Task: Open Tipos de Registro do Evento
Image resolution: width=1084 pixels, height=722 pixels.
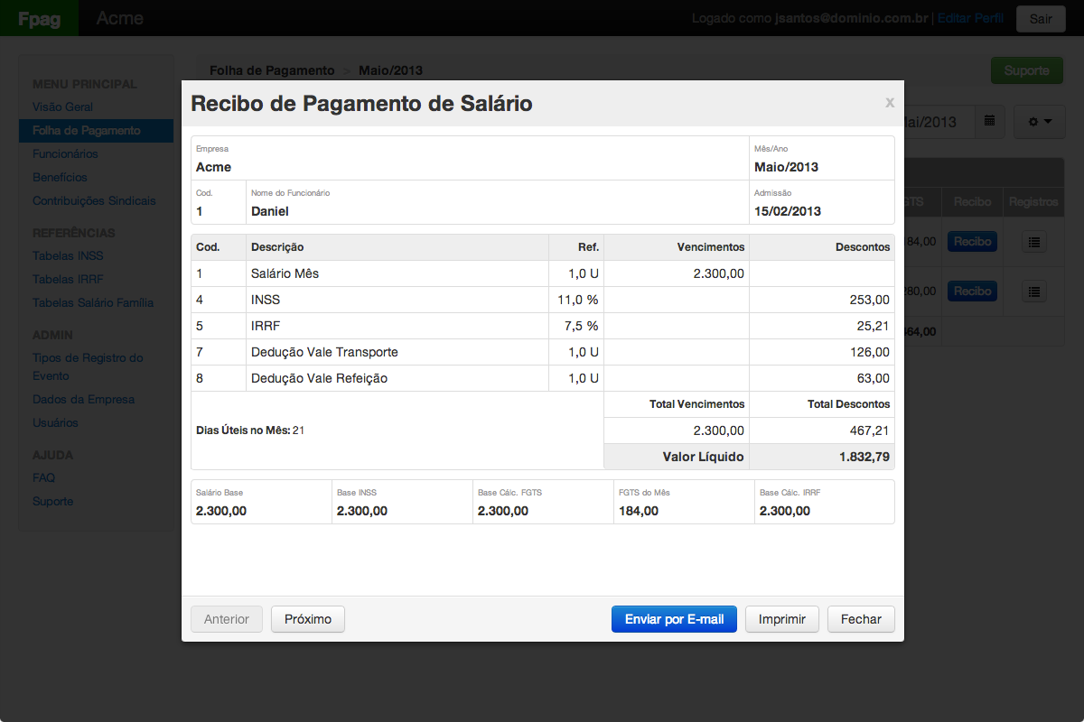Action: click(88, 366)
